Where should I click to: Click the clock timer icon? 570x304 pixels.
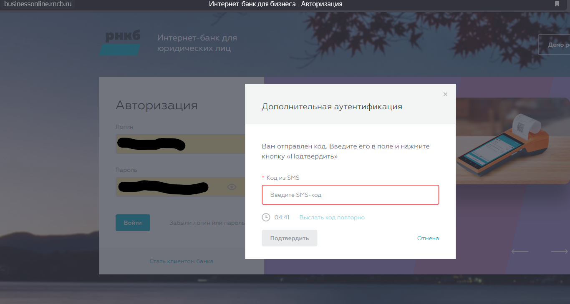coord(266,217)
